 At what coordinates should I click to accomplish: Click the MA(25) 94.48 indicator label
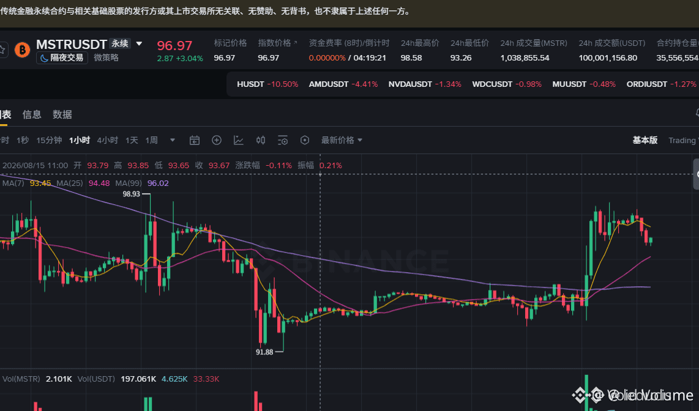pyautogui.click(x=83, y=183)
